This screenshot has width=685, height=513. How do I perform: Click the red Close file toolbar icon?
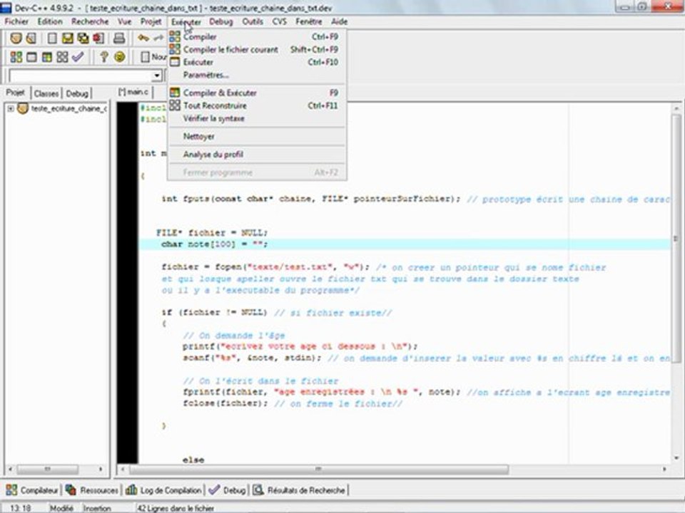tap(98, 38)
